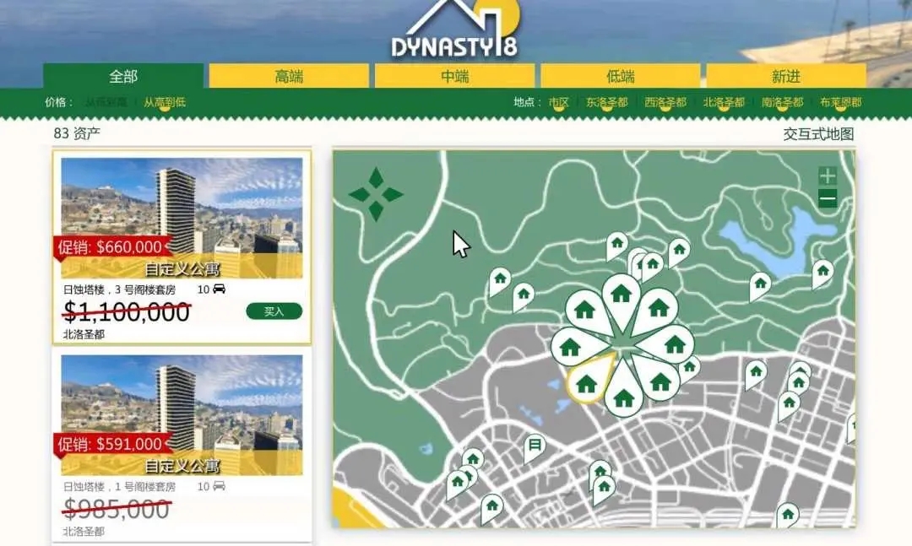Open the 高端 properties tab
Screen dimensions: 912x546
(x=289, y=76)
